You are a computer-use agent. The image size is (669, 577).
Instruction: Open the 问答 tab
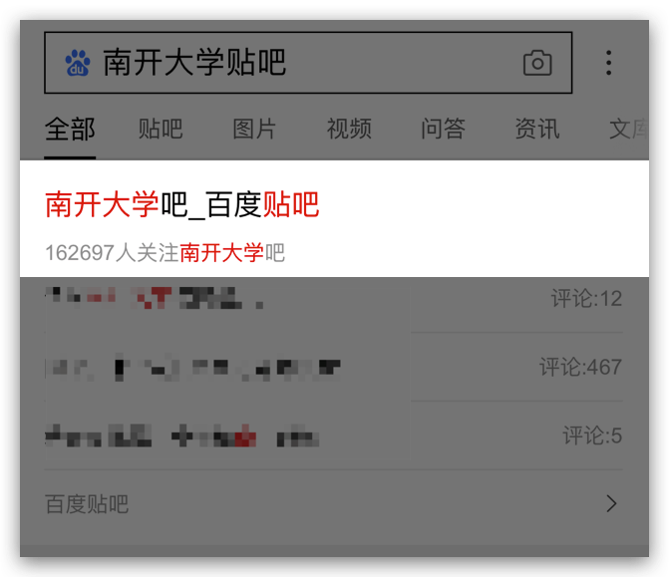444,129
